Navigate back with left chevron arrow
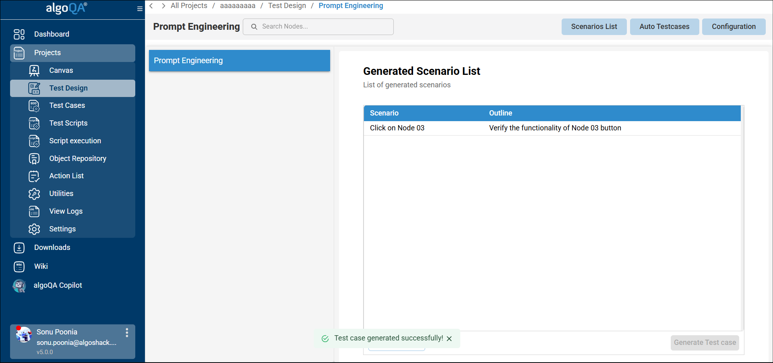773x363 pixels. [151, 6]
